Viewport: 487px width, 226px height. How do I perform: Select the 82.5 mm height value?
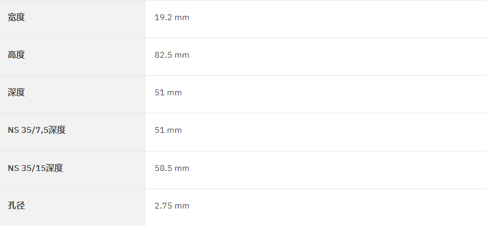(172, 55)
